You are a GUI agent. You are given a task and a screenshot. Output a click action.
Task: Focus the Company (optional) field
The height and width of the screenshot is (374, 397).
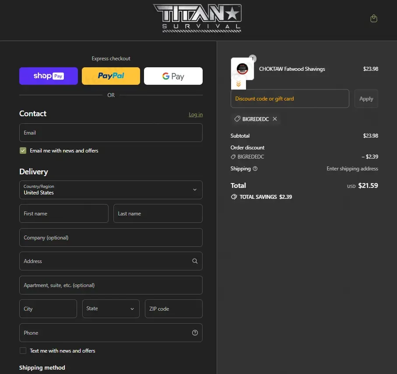pyautogui.click(x=111, y=238)
